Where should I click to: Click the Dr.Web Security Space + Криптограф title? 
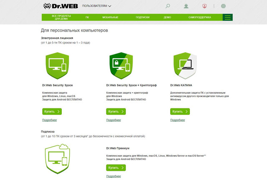pos(131,85)
